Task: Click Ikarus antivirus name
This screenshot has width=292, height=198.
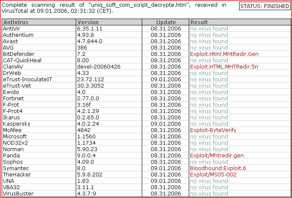Action: pos(11,118)
